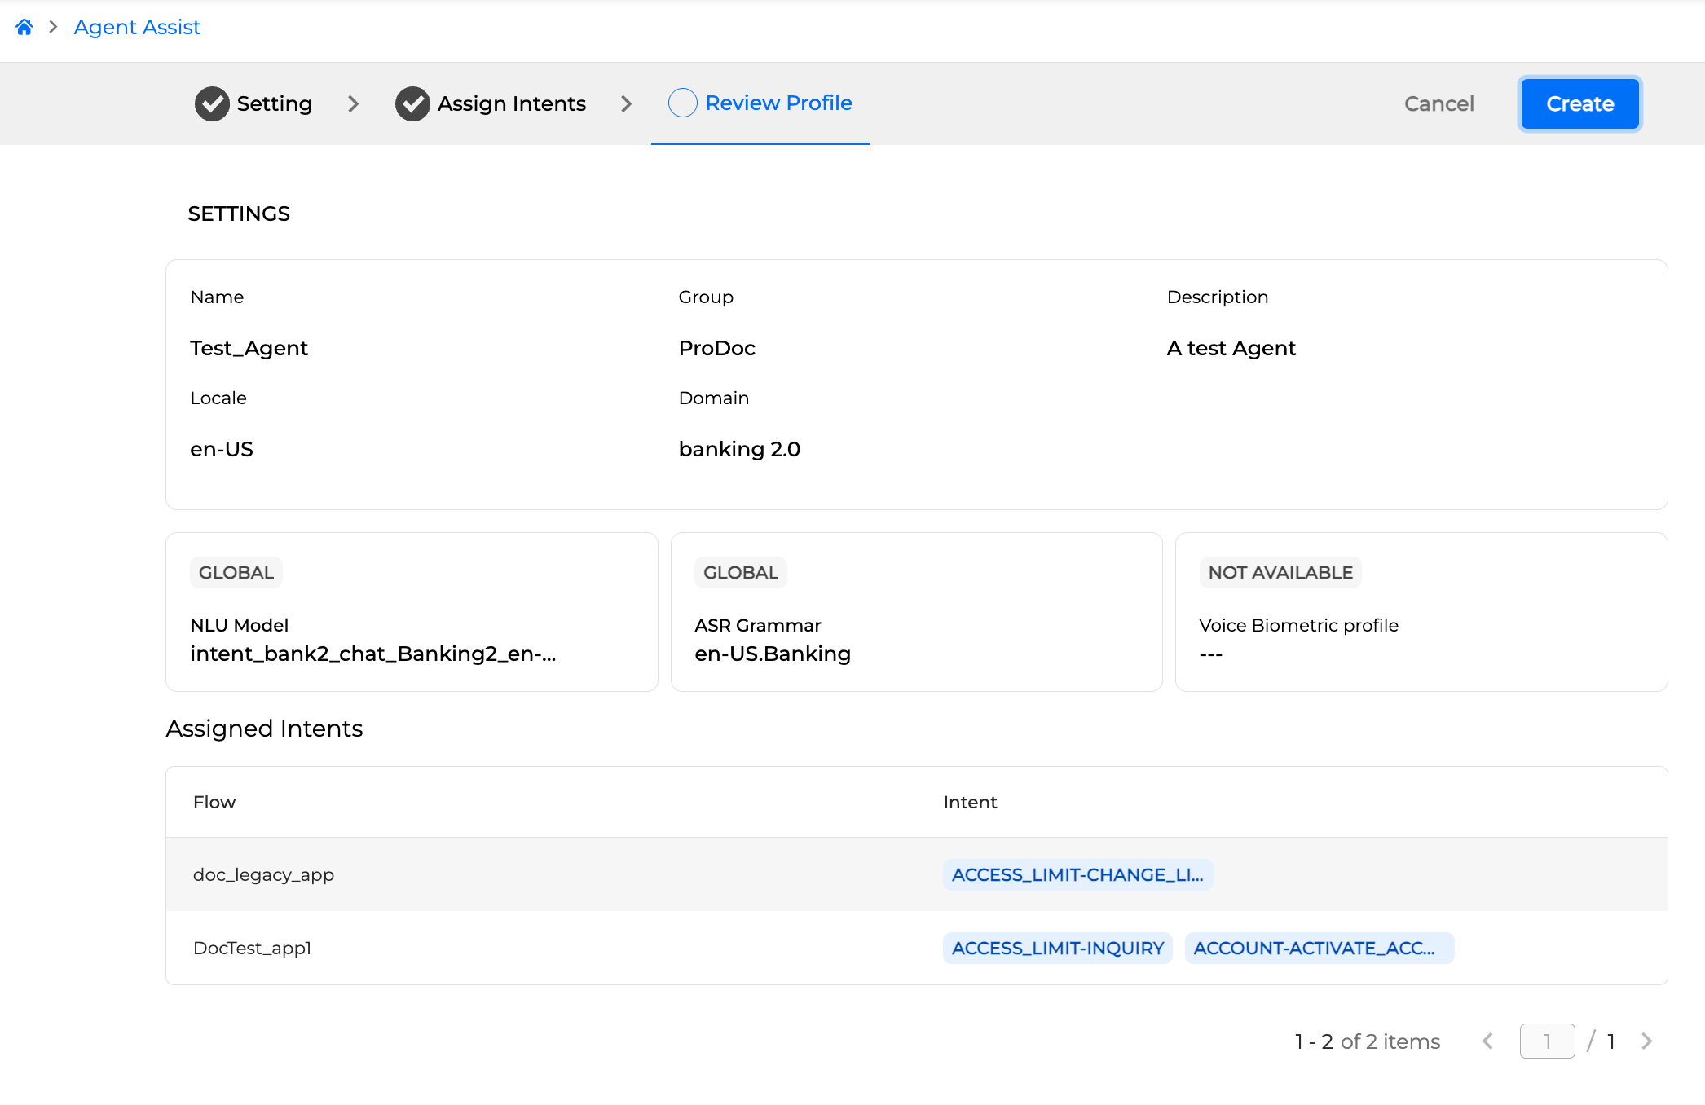The image size is (1705, 1105).
Task: Open the Agent Assist breadcrumb link
Action: (x=137, y=27)
